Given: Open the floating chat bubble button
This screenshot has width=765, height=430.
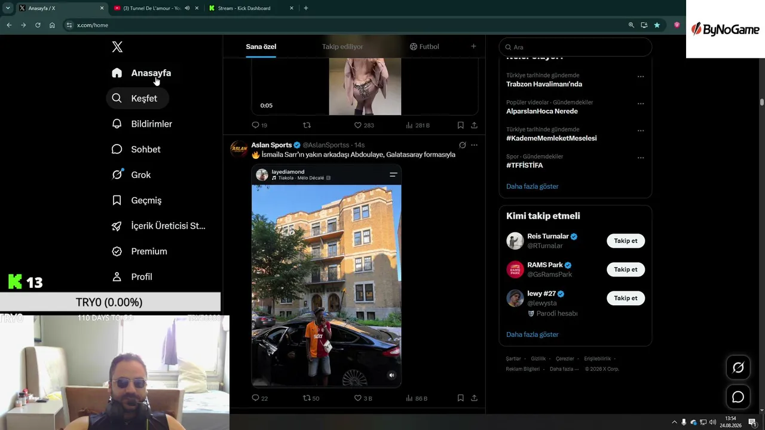Looking at the screenshot, I should (x=738, y=397).
